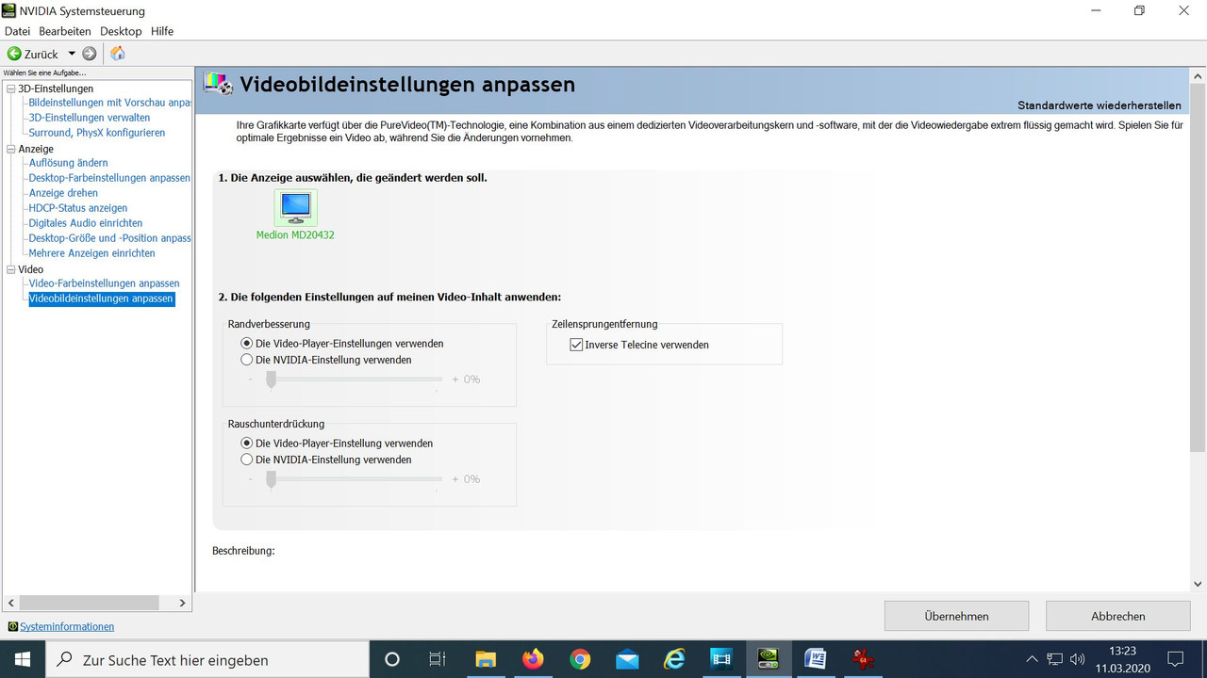
Task: Launch Internet Explorer from taskbar
Action: click(x=674, y=659)
